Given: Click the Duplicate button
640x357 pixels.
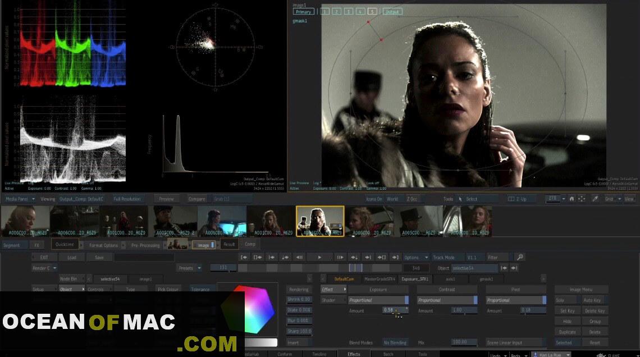Looking at the screenshot, I should 568,332.
